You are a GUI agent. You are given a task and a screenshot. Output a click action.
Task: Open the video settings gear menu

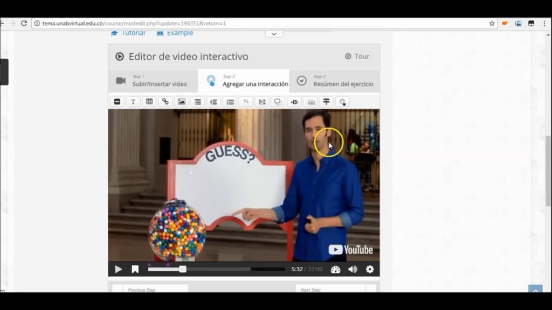370,269
